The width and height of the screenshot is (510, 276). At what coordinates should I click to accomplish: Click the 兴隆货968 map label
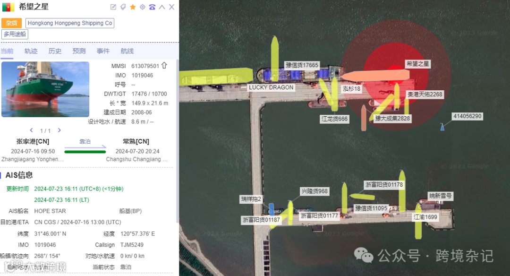(x=314, y=191)
